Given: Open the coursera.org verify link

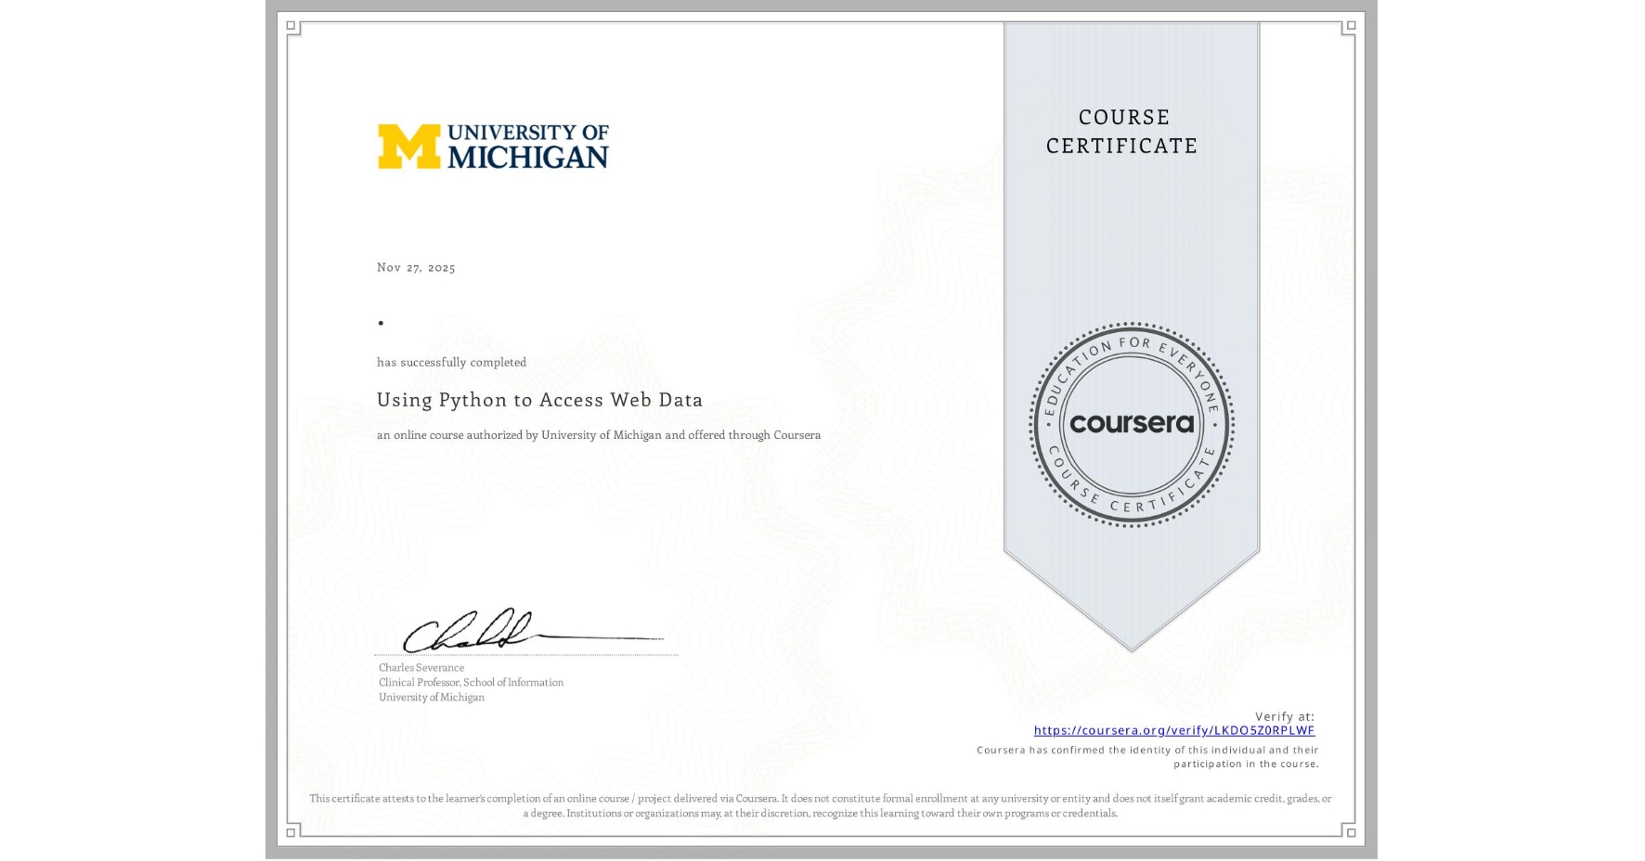Looking at the screenshot, I should 1174,731.
